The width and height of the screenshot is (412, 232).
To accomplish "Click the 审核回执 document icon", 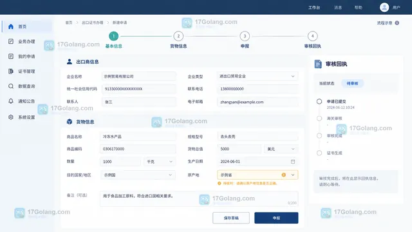I will (318, 64).
